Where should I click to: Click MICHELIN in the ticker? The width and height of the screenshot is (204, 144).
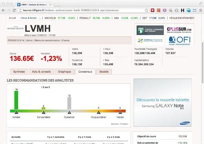coord(50,18)
